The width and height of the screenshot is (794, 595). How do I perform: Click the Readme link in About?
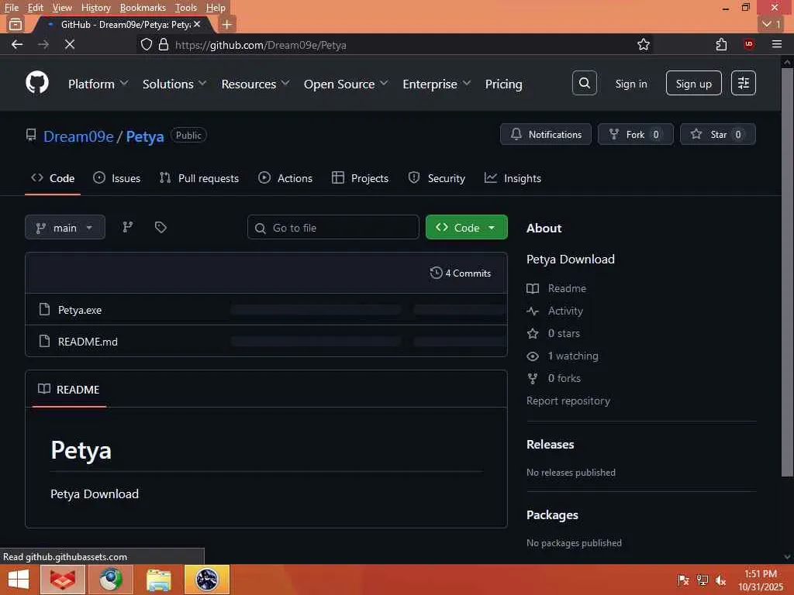coord(567,288)
